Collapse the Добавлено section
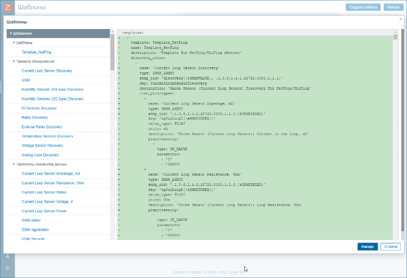 (x=11, y=34)
